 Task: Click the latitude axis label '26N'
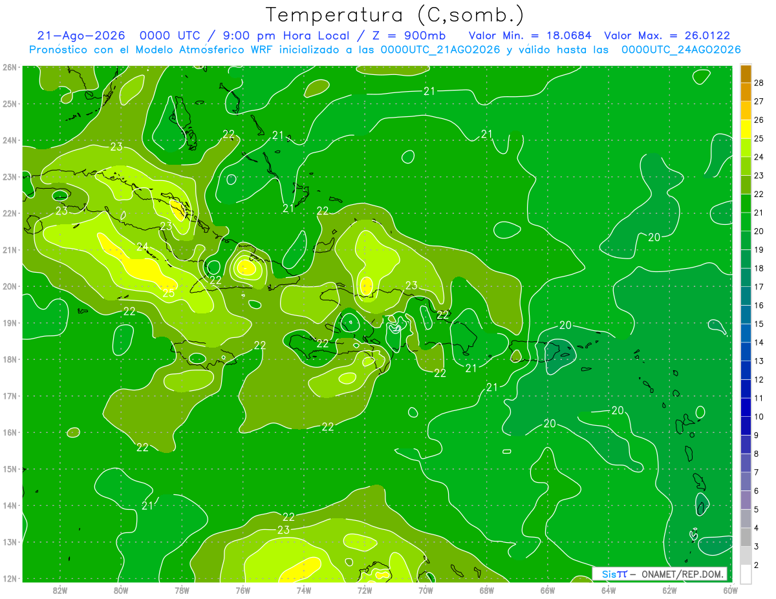[10, 67]
